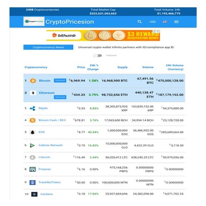The height and width of the screenshot is (206, 206).
Task: Click Cardano 17.84% change value
Action: pyautogui.click(x=93, y=194)
